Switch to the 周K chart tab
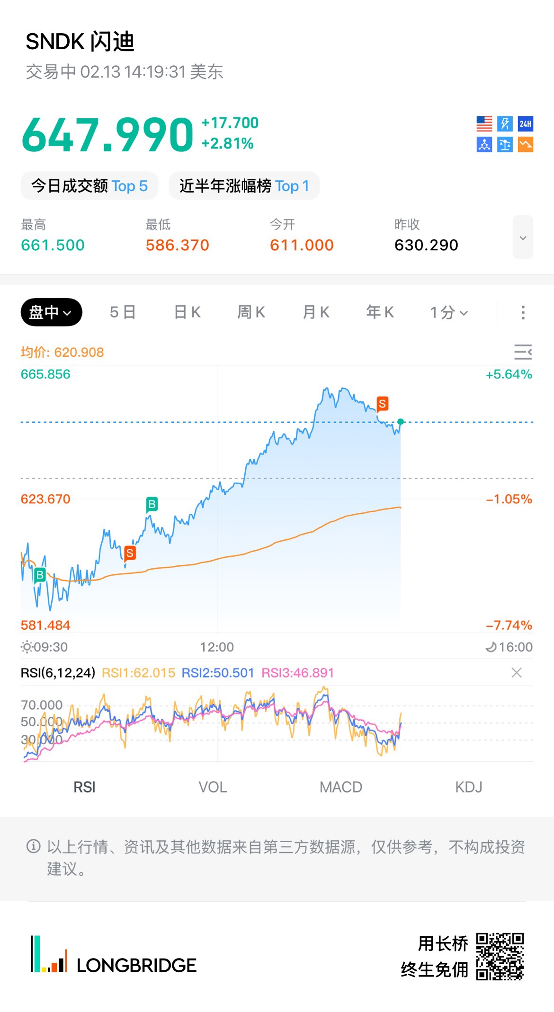 click(x=251, y=312)
